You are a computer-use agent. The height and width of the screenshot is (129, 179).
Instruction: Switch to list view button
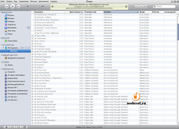(137, 6)
